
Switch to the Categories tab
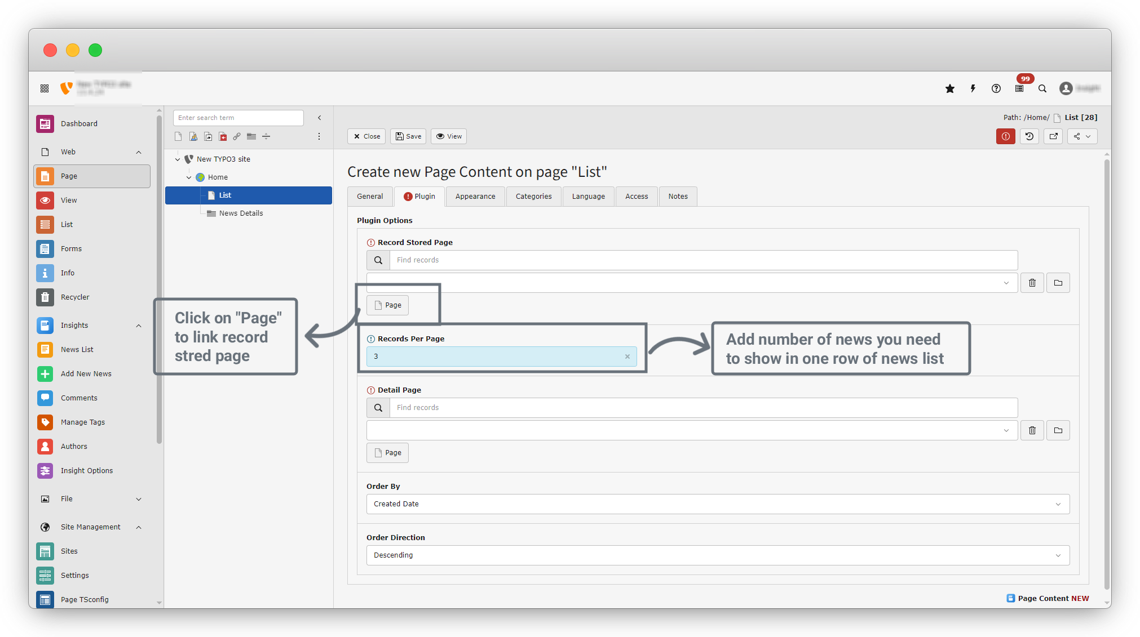point(533,197)
